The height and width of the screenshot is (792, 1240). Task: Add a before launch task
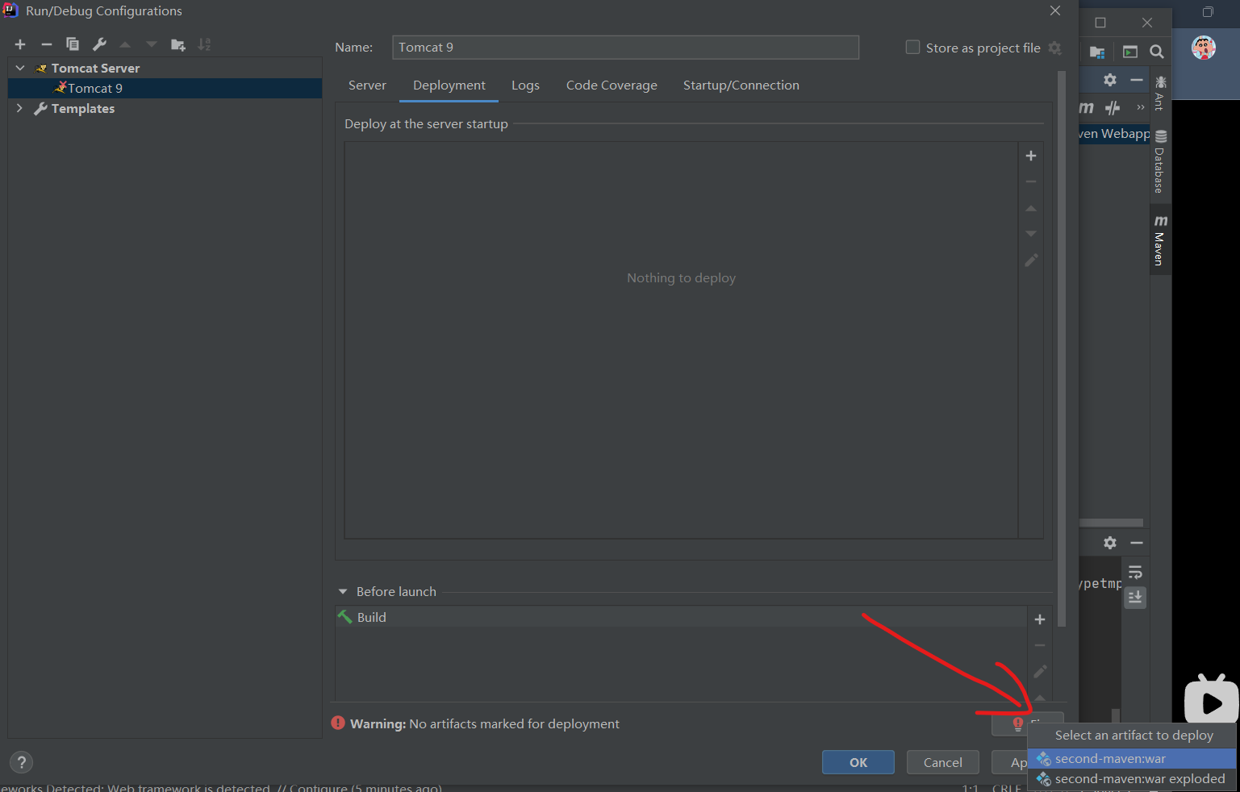[1040, 619]
